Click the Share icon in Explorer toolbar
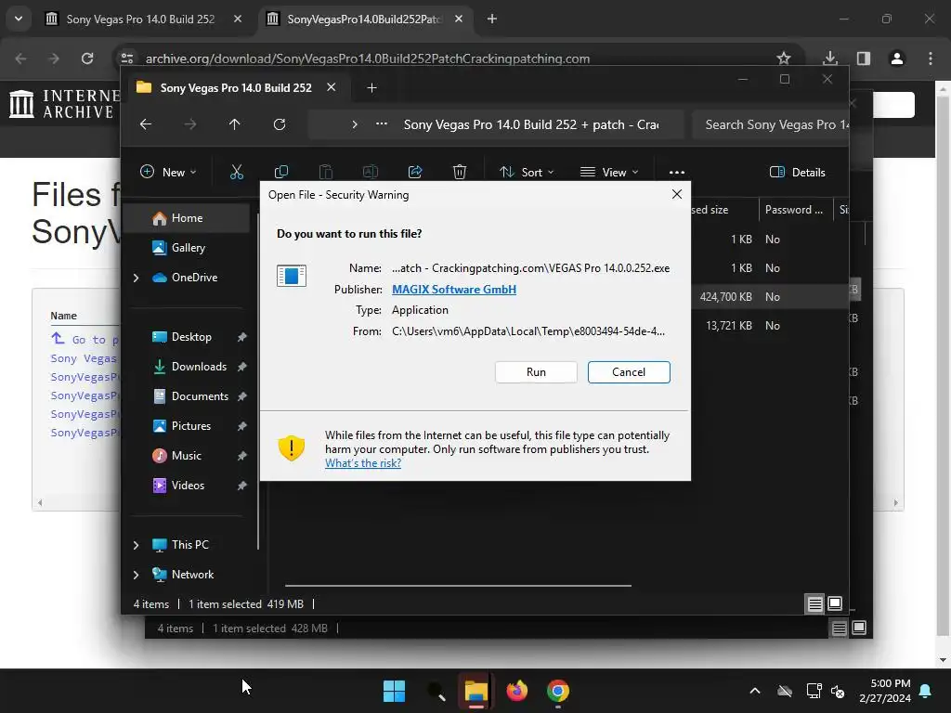Image resolution: width=951 pixels, height=713 pixels. coord(415,172)
